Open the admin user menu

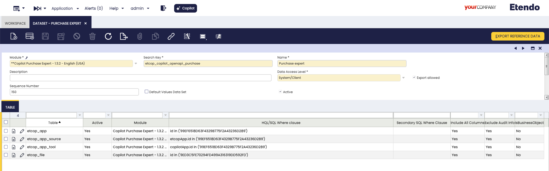coord(140,8)
